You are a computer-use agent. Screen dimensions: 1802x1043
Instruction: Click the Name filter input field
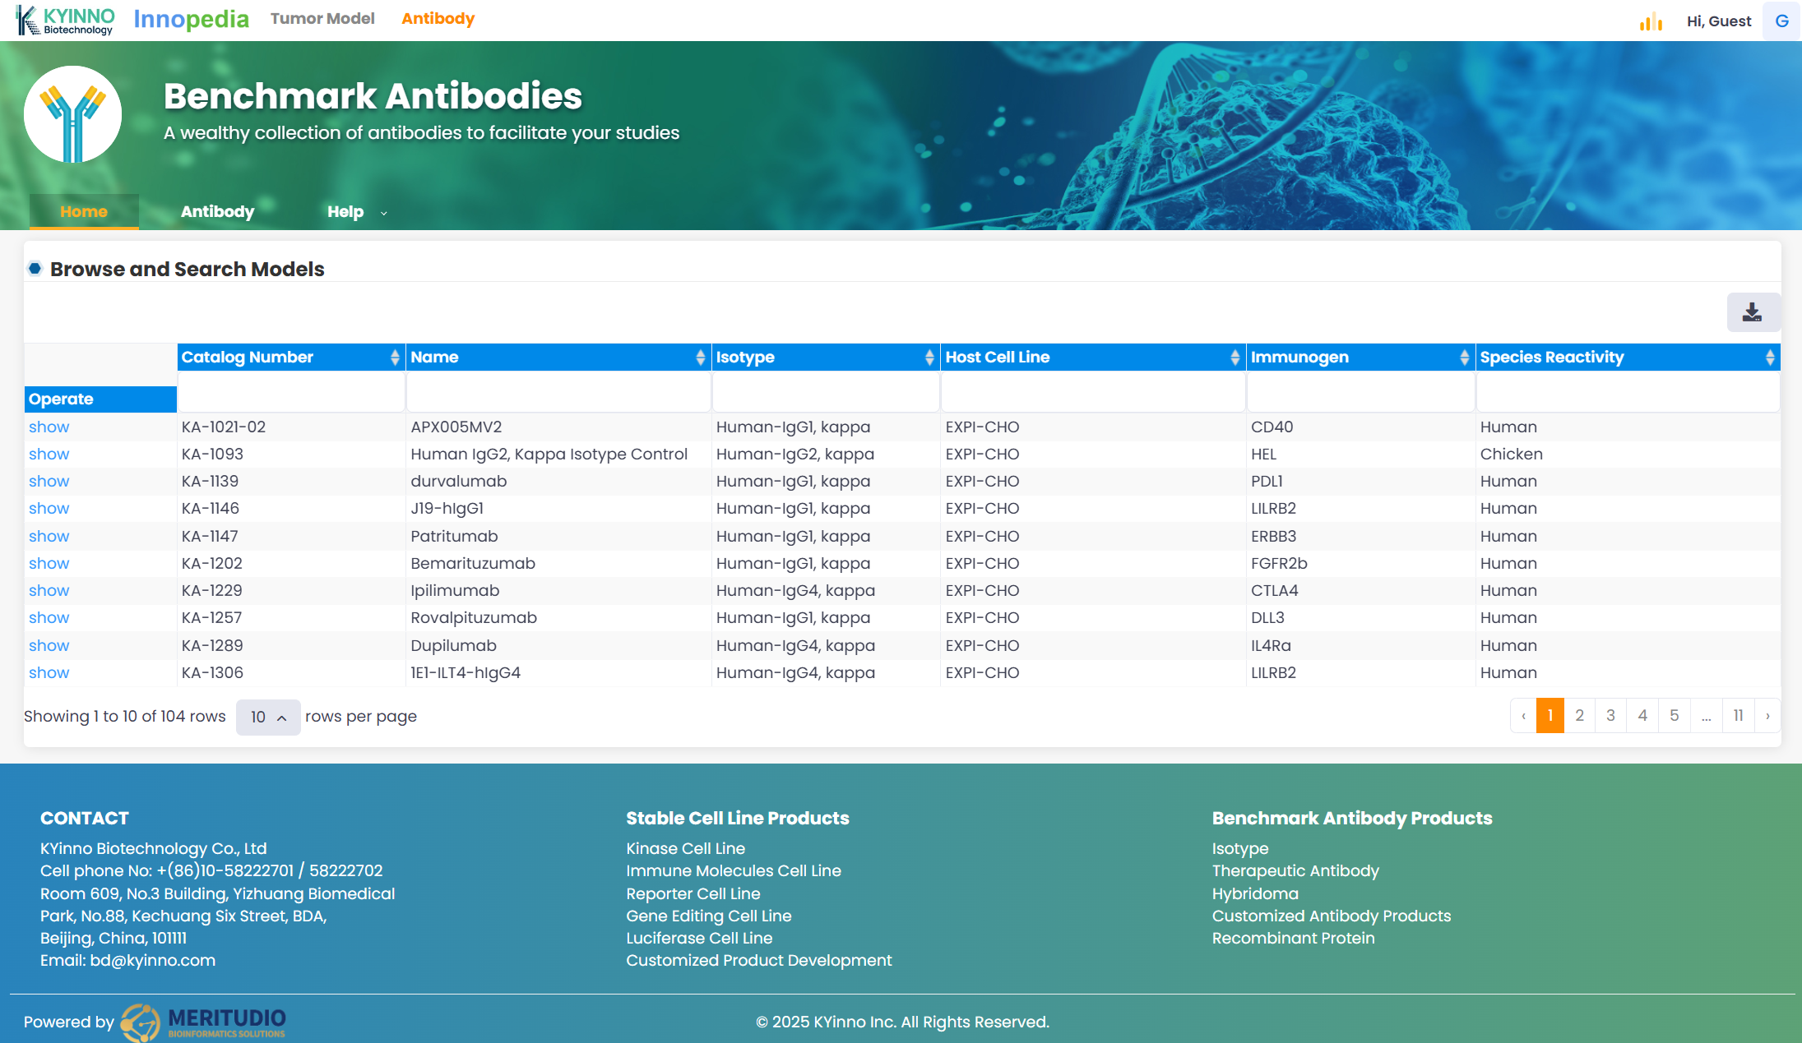click(x=558, y=392)
